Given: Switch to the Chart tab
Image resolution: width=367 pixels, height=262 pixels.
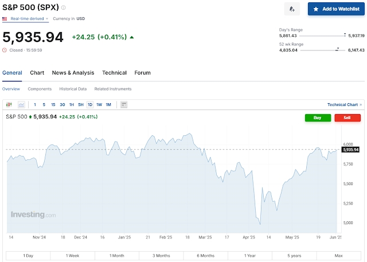Looking at the screenshot, I should [x=37, y=73].
